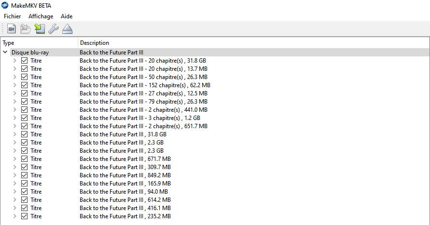The height and width of the screenshot is (225, 430).
Task: Toggle checkbox for the 441.0 MB title
Action: (25, 110)
